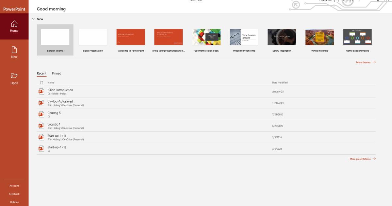The height and width of the screenshot is (206, 392).
Task: Choose Virtual field trip template
Action: click(319, 40)
